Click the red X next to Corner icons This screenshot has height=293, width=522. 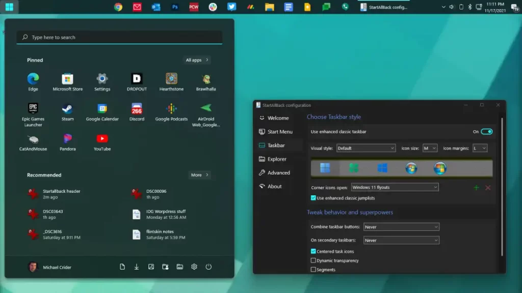click(x=488, y=187)
